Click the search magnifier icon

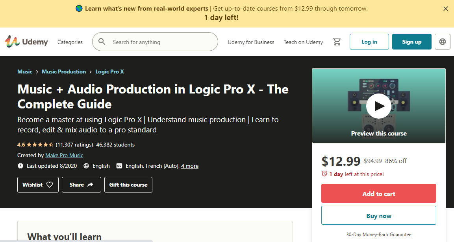pyautogui.click(x=102, y=41)
